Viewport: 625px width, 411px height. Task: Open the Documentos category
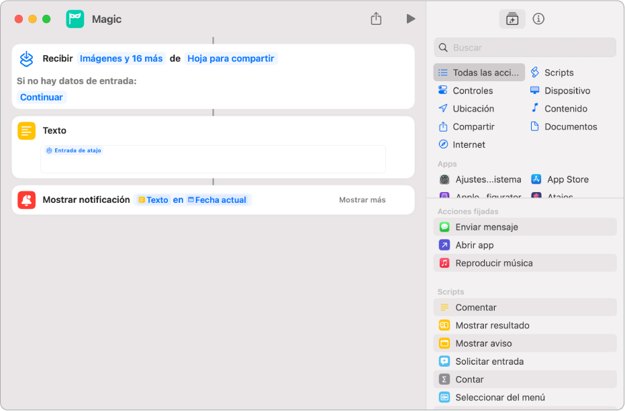click(x=564, y=126)
